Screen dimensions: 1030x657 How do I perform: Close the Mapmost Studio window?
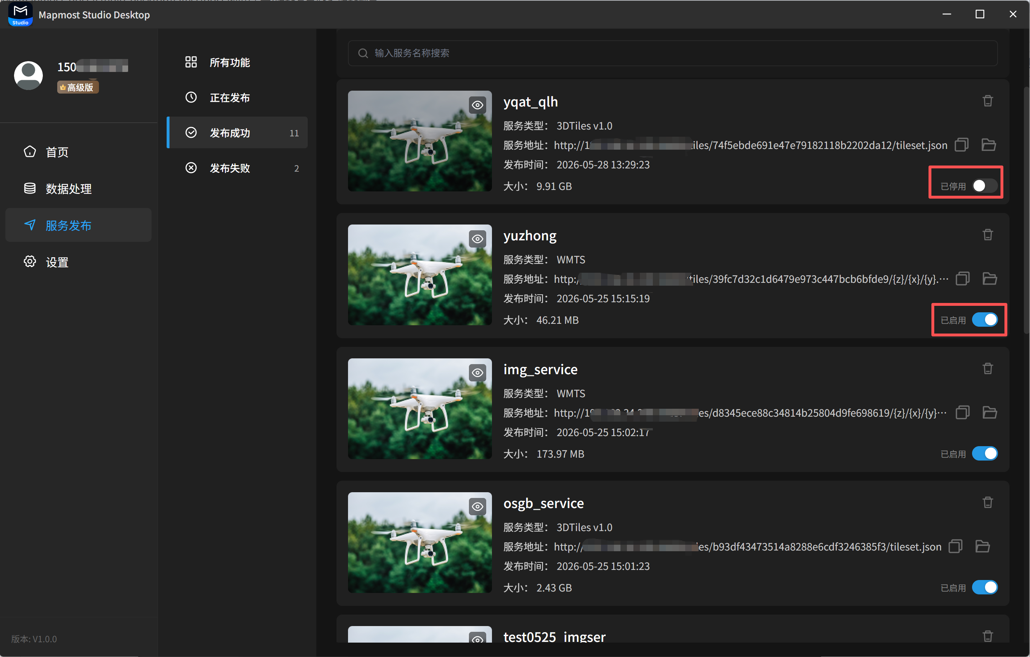tap(1012, 14)
